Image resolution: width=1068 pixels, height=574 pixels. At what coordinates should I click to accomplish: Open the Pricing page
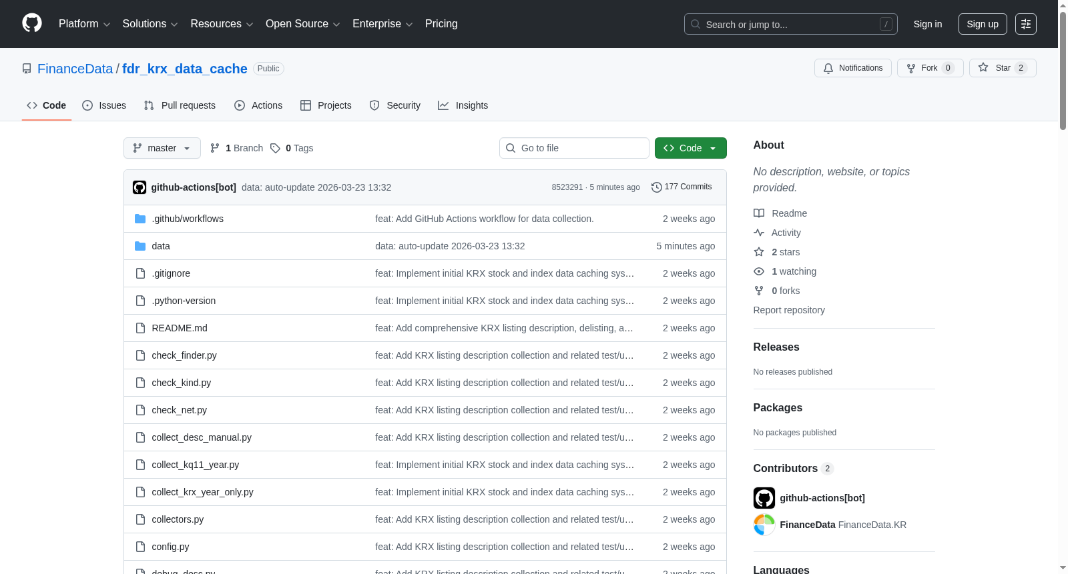coord(441,24)
